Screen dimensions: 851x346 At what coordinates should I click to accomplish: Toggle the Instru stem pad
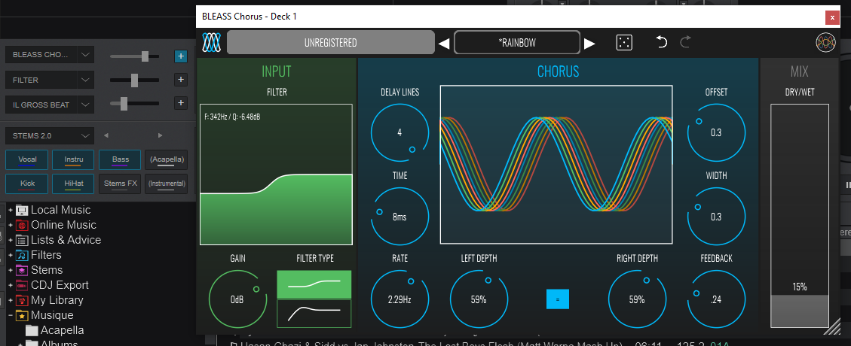click(x=74, y=159)
